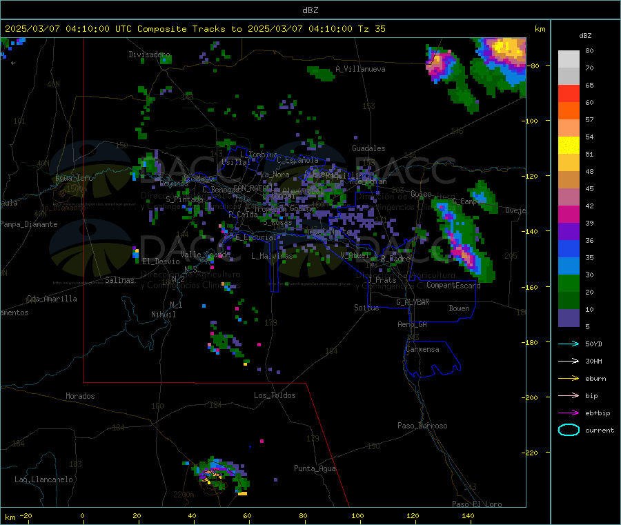Click the dBZ title at top
621x525 pixels.
point(310,10)
